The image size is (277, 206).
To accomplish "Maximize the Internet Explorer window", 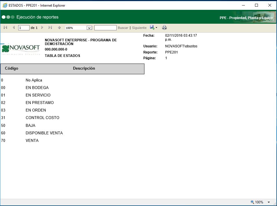I will 256,5.
